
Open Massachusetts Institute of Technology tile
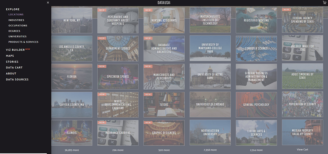coord(210,20)
